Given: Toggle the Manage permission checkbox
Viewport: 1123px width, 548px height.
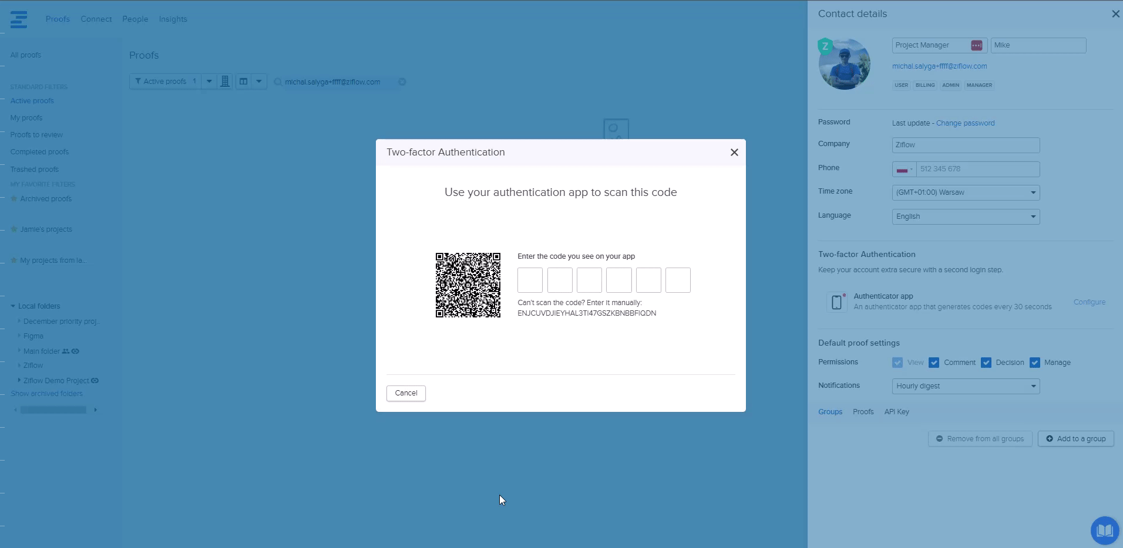Looking at the screenshot, I should point(1034,363).
